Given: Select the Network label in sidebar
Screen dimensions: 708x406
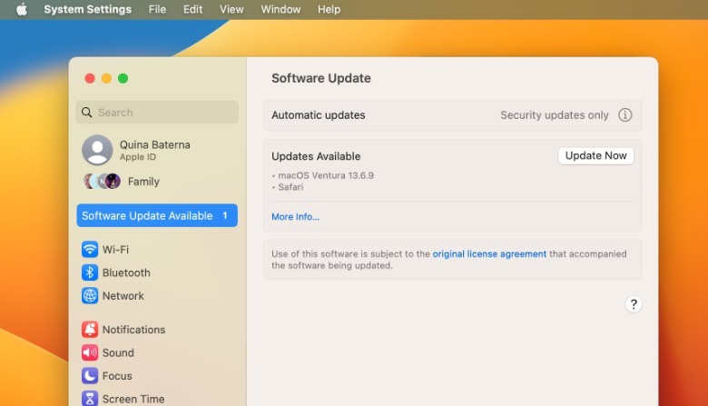Looking at the screenshot, I should click(123, 296).
